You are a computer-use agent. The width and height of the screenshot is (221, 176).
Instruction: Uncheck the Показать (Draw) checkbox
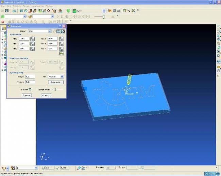click(30, 90)
